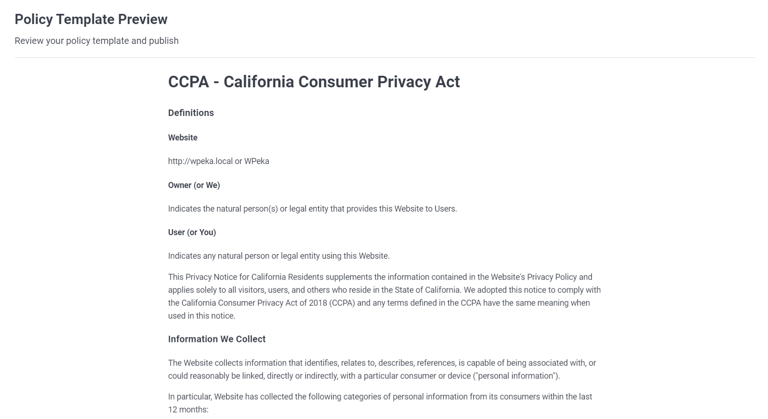Click the CCPA - California Consumer Privacy Act heading

coord(314,82)
